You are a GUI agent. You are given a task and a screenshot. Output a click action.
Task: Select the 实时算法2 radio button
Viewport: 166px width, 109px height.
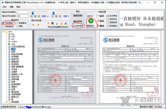click(3, 26)
